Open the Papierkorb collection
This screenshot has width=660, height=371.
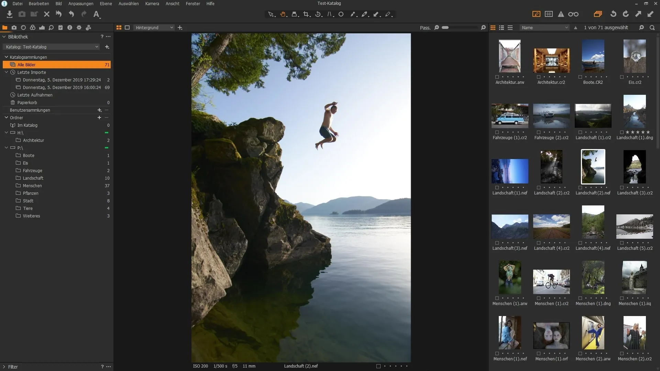(57, 102)
